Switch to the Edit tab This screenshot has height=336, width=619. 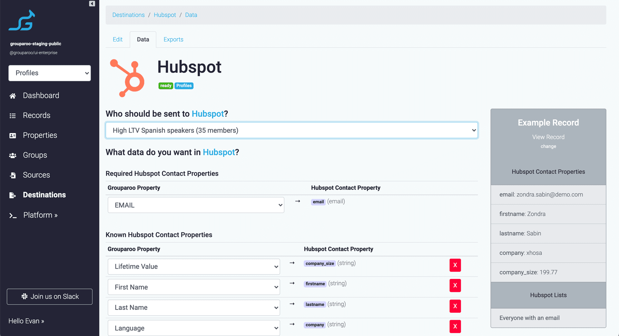(118, 39)
